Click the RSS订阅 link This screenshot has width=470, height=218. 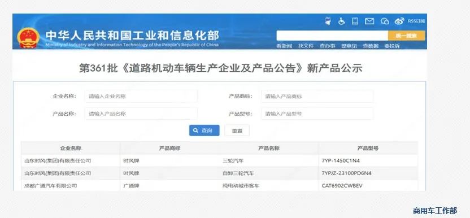pos(416,21)
